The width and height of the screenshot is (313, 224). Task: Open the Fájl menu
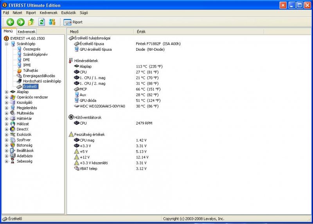(x=6, y=13)
